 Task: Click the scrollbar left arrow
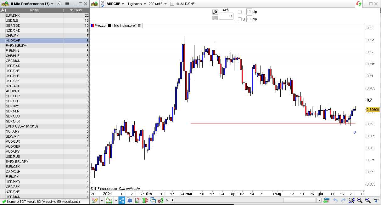(173, 200)
